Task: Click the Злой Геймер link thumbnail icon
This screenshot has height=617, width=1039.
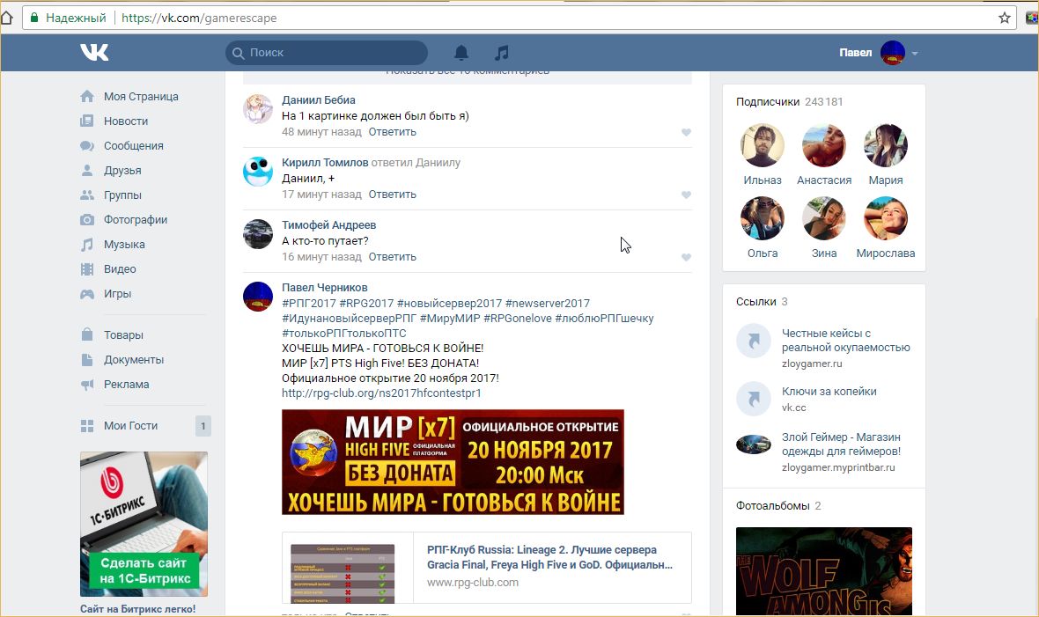Action: tap(754, 444)
